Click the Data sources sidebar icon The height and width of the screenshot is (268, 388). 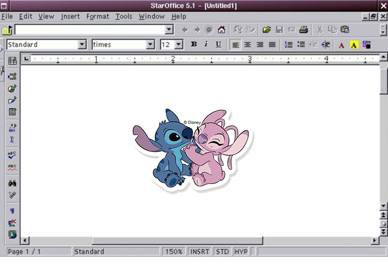click(x=12, y=195)
